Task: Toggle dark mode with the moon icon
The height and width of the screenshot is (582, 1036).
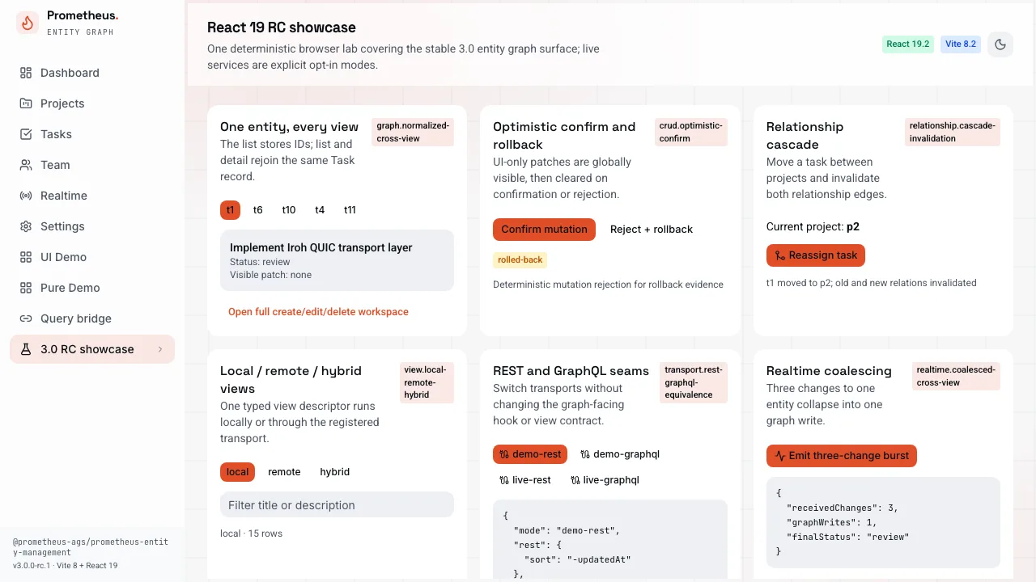Action: (x=1000, y=44)
